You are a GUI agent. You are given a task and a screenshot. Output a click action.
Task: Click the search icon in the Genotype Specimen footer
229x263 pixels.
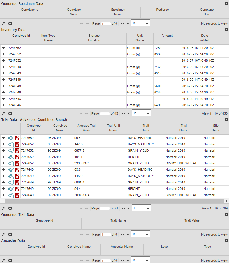click(x=4, y=23)
